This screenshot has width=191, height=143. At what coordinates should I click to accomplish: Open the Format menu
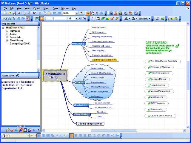37,8
